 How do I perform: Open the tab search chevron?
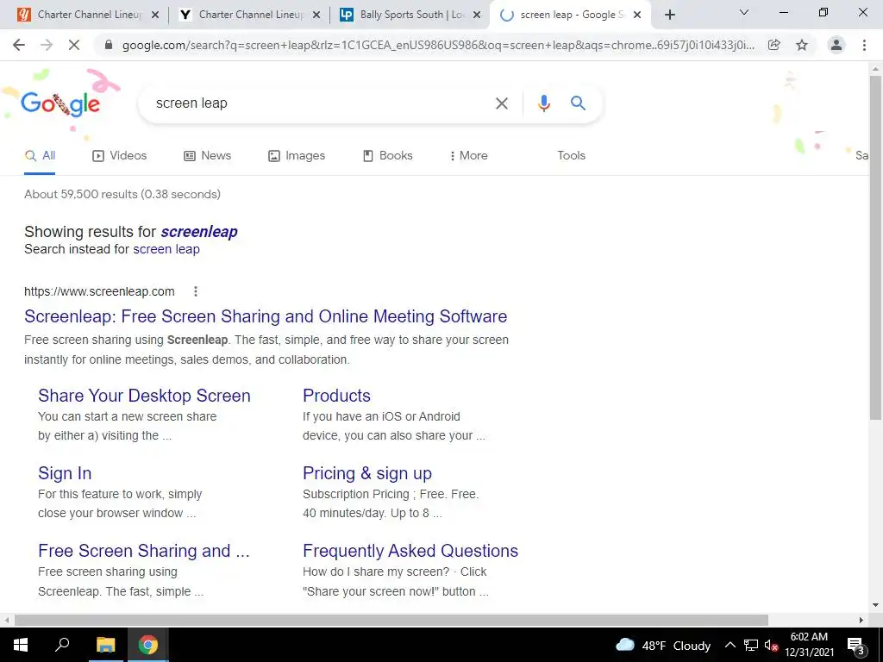click(x=744, y=12)
